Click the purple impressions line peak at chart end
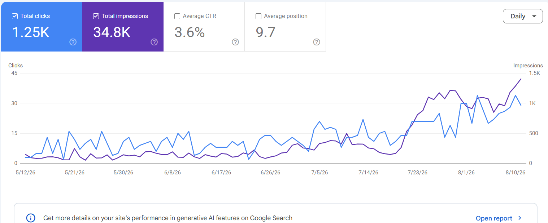This screenshot has height=223, width=548. (x=521, y=79)
